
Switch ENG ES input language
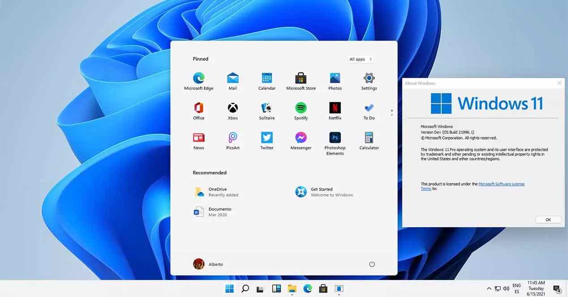coord(516,289)
